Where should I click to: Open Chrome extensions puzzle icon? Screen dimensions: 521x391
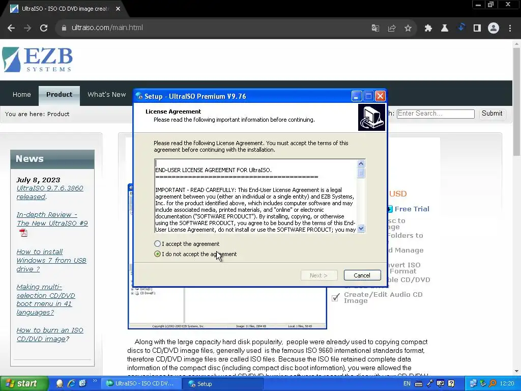click(428, 29)
